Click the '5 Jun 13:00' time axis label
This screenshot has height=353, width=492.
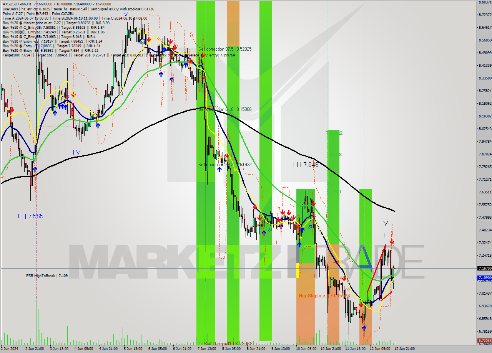(133, 349)
